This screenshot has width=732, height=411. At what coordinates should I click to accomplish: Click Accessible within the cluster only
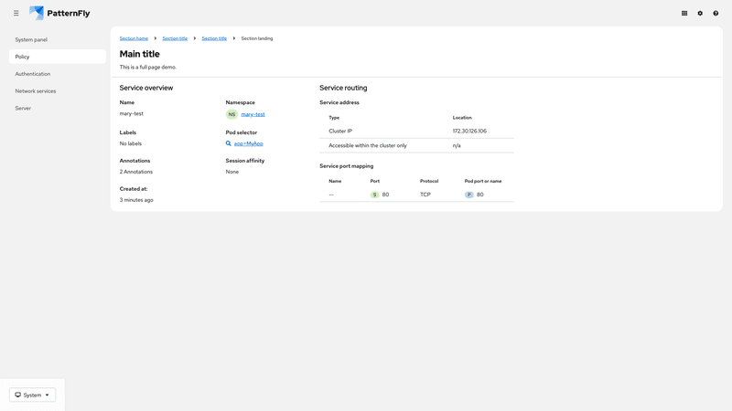pos(368,146)
